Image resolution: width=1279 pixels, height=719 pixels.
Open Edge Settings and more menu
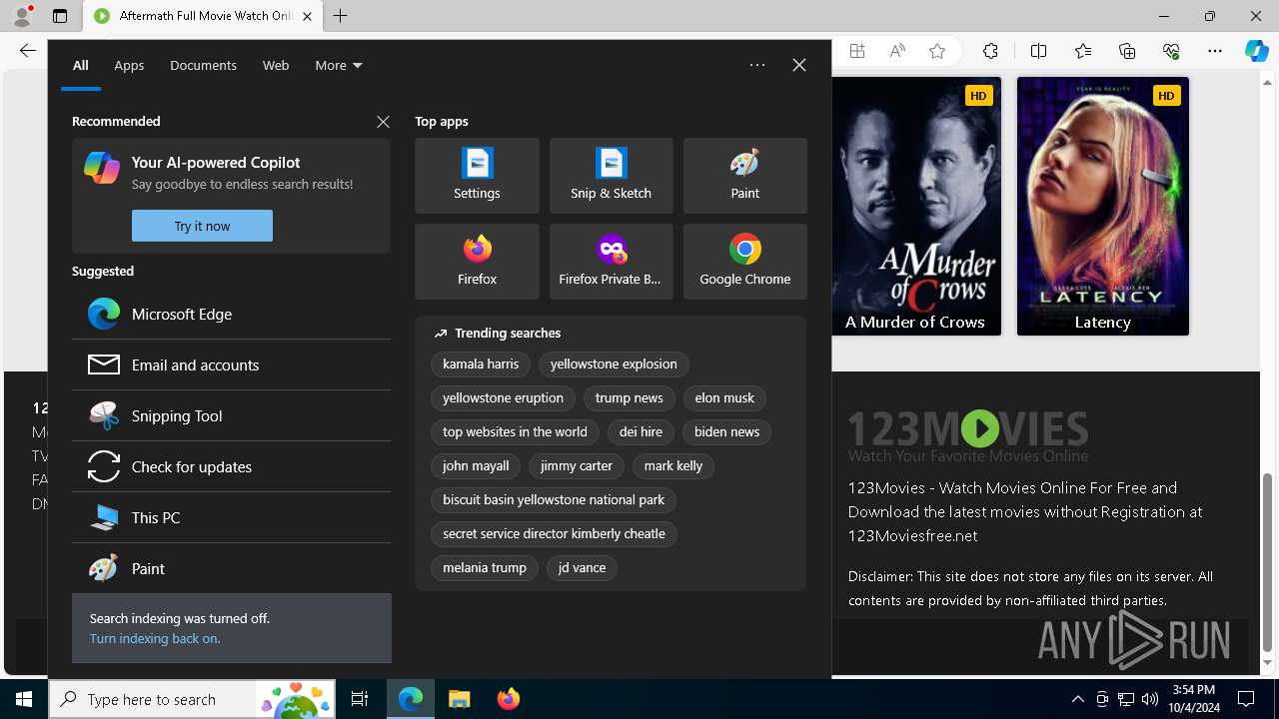point(1215,51)
